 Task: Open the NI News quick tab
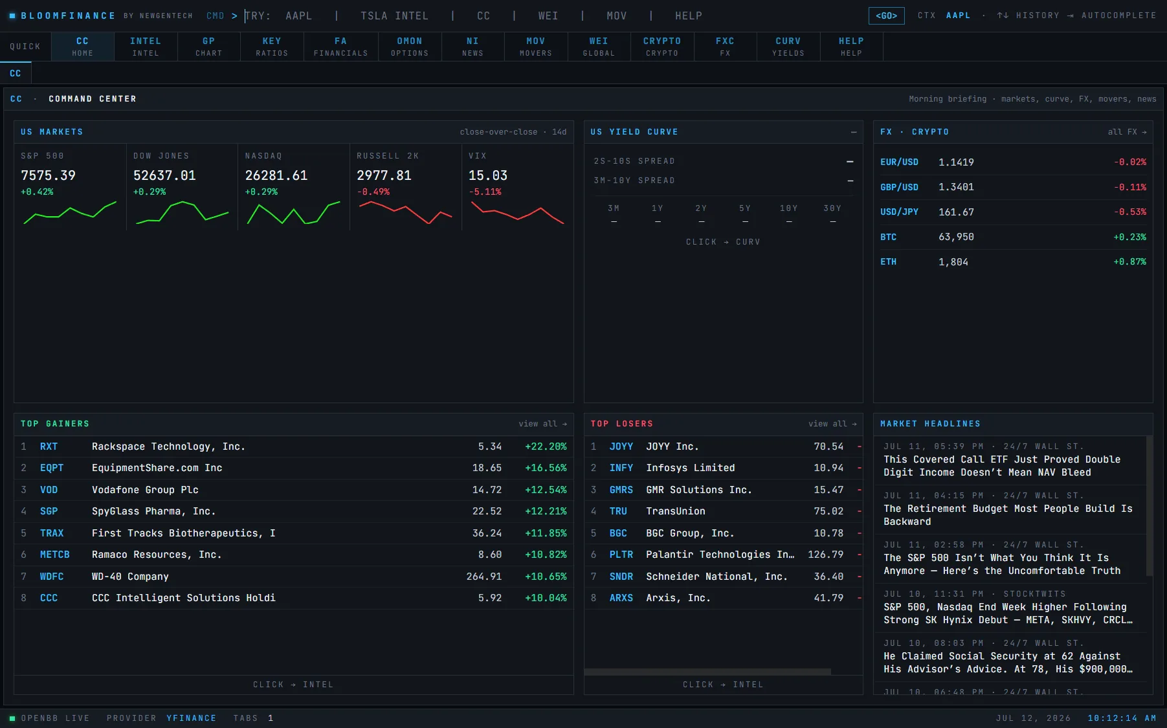point(472,47)
